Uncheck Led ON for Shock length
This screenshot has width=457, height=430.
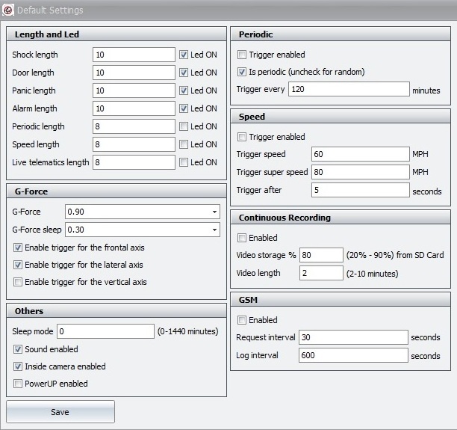tap(184, 55)
